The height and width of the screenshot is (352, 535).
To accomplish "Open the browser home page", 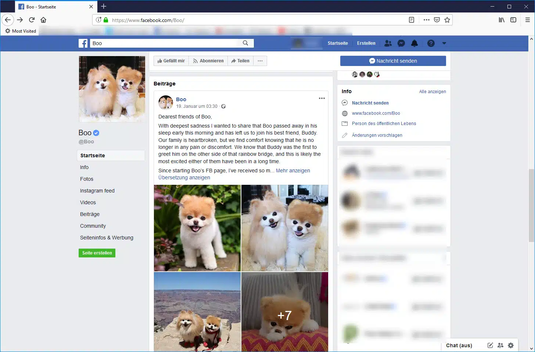I will (x=43, y=20).
